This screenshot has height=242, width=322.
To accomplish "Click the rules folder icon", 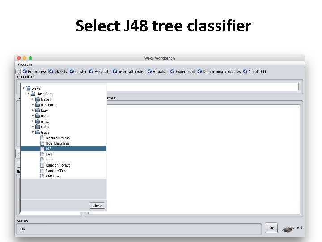I will [38, 127].
